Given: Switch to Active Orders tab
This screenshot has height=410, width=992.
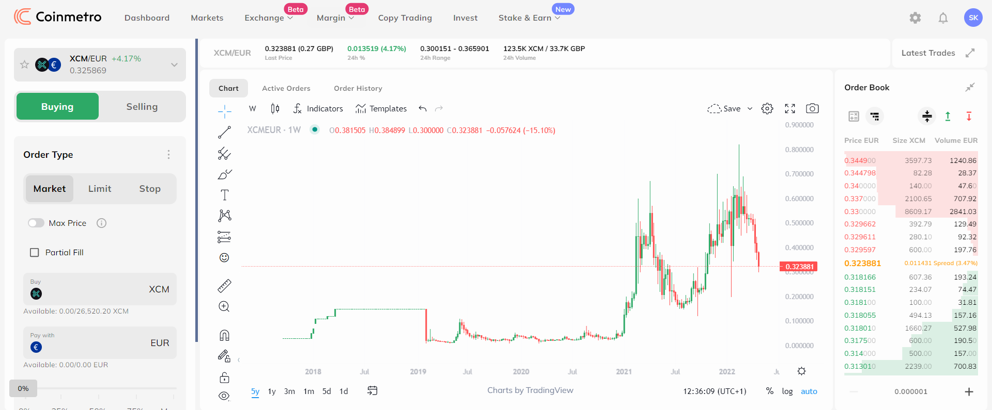Looking at the screenshot, I should tap(286, 88).
